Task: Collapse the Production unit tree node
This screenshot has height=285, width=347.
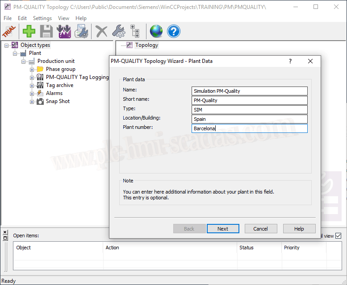Action: tap(24, 62)
